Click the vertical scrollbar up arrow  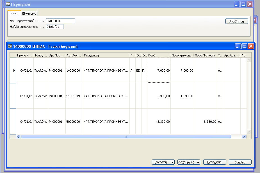(249, 60)
